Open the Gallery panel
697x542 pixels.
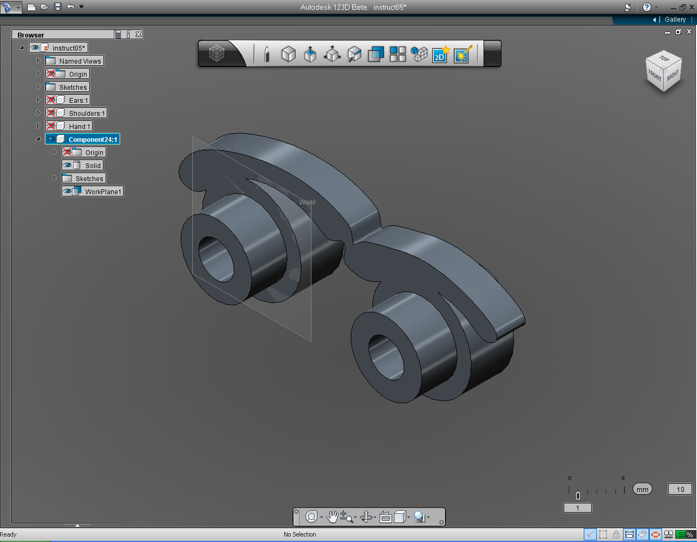tap(675, 20)
